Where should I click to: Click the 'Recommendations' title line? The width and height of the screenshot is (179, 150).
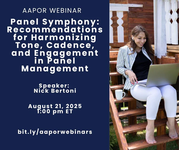pos(55,30)
